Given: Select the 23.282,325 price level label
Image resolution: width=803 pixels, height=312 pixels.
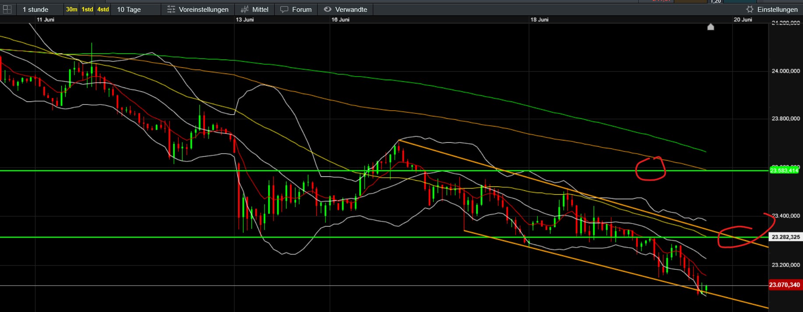Looking at the screenshot, I should [x=785, y=237].
